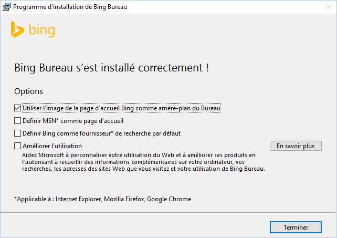The width and height of the screenshot is (337, 238).
Task: Tick the Bing default search provider checkbox
Action: pyautogui.click(x=18, y=133)
